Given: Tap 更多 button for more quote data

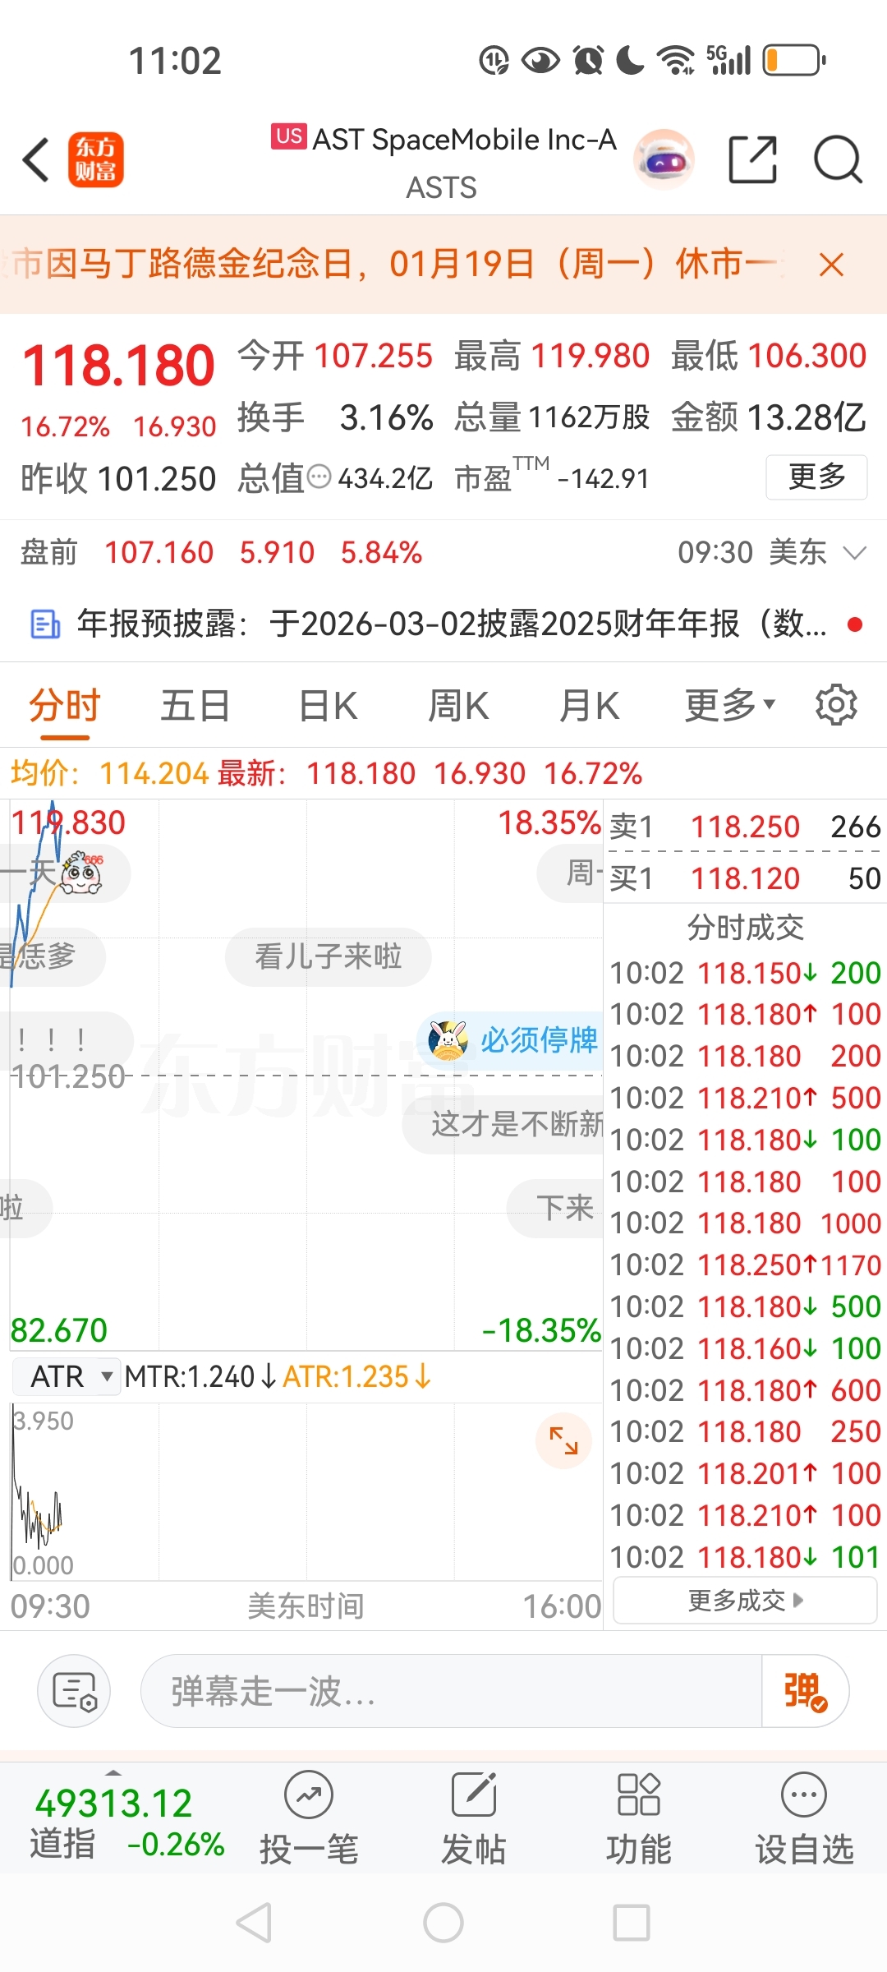Looking at the screenshot, I should [816, 477].
